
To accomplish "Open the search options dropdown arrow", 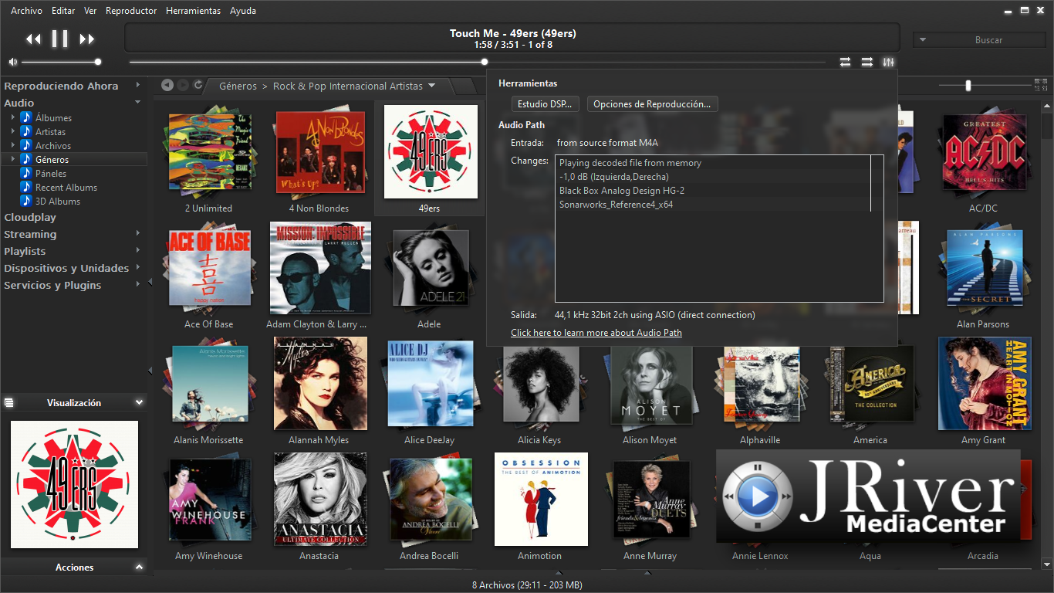I will coord(923,39).
